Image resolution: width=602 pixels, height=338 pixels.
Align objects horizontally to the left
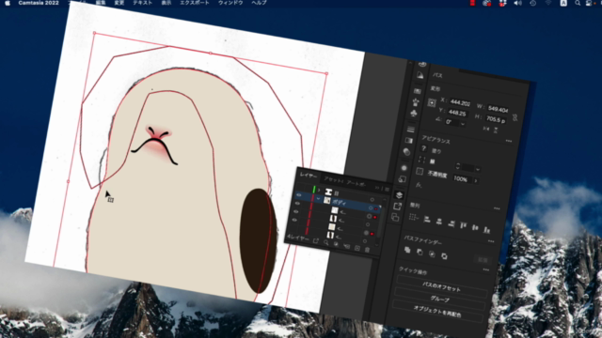click(x=427, y=219)
